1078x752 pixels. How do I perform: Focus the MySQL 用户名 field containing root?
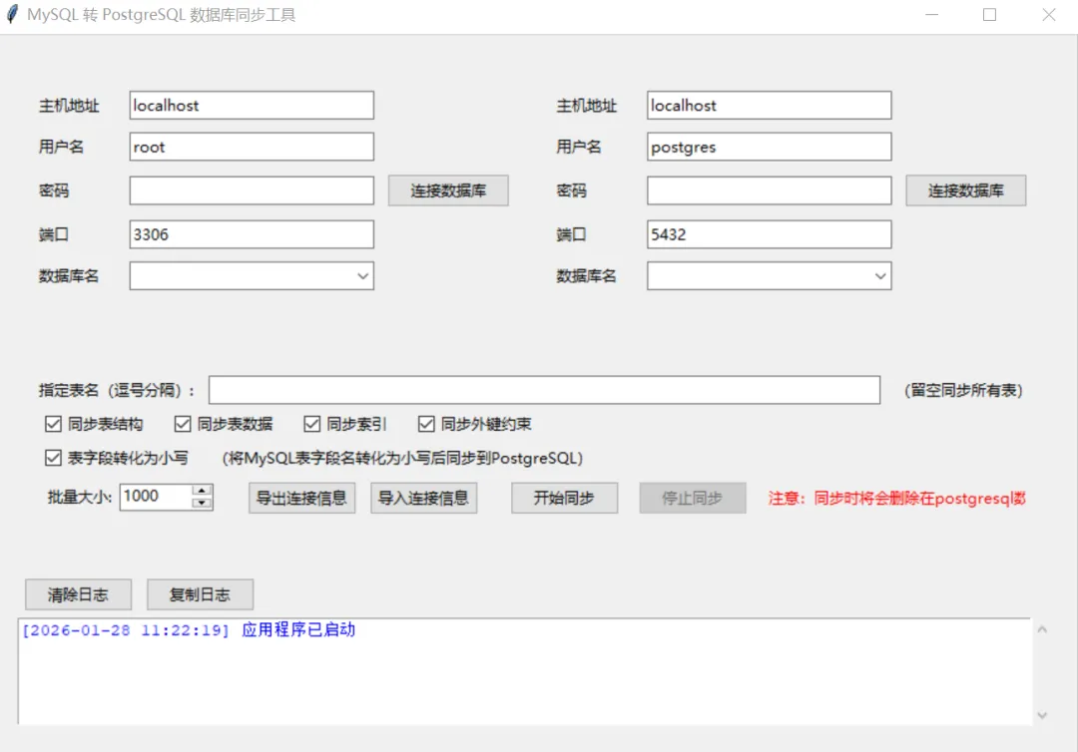[x=252, y=147]
